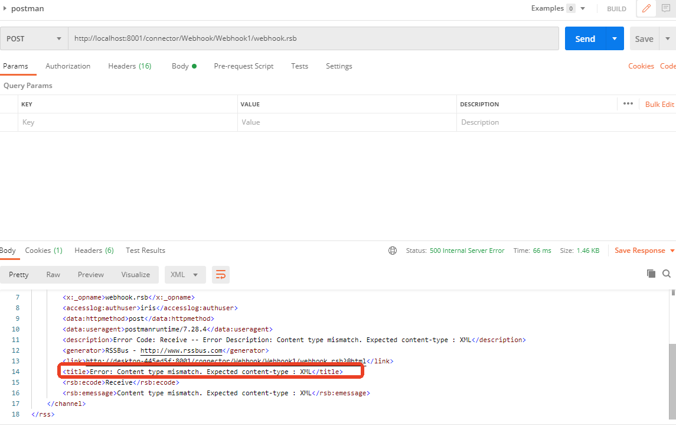The height and width of the screenshot is (426, 676).
Task: Toggle the word wrap icon in response toolbar
Action: [221, 275]
